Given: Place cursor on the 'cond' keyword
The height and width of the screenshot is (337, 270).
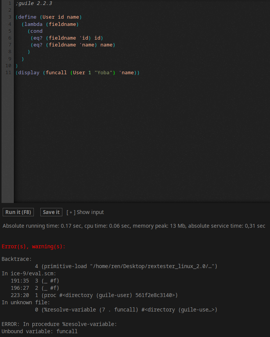Looking at the screenshot, I should 37,31.
